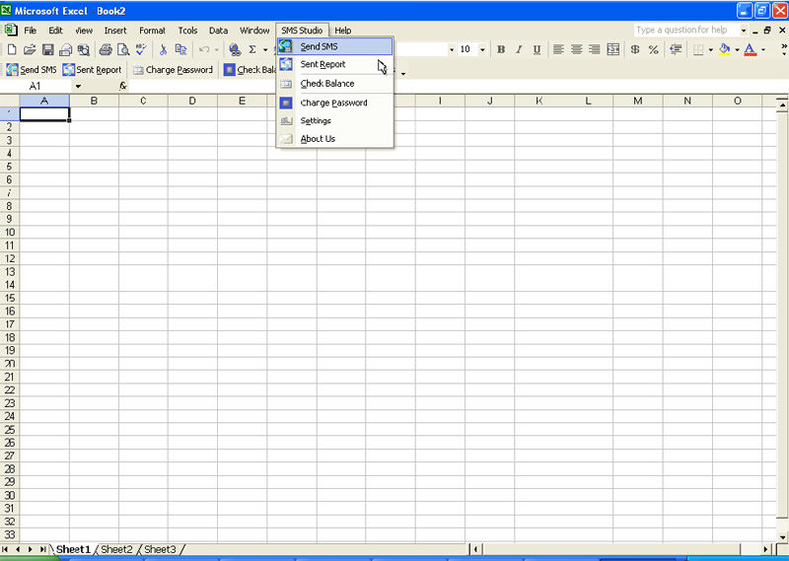Expand the Name Box dropdown next to A1
Image resolution: width=789 pixels, height=561 pixels.
point(78,86)
